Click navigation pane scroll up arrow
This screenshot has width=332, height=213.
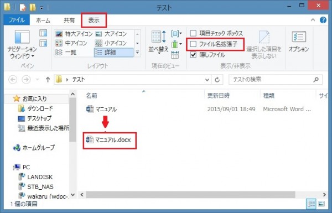click(x=72, y=94)
